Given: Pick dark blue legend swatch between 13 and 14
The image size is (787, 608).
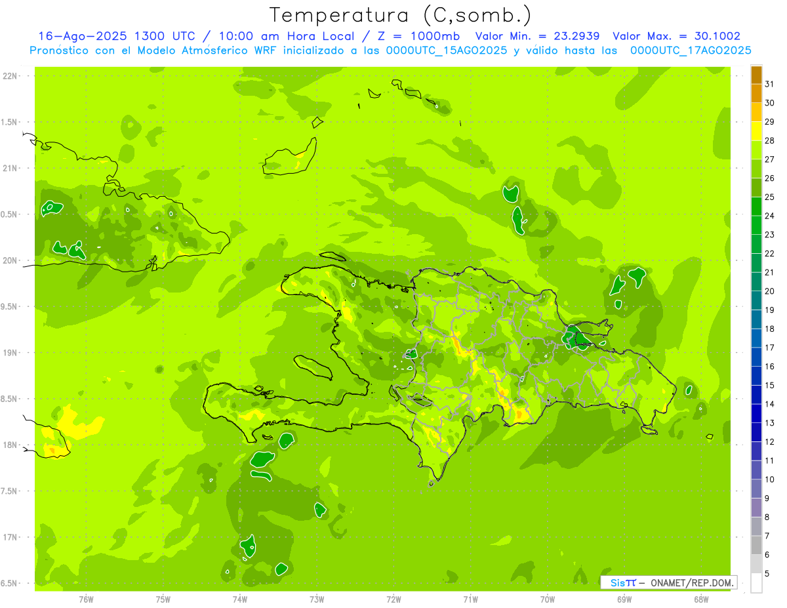Looking at the screenshot, I should point(756,414).
